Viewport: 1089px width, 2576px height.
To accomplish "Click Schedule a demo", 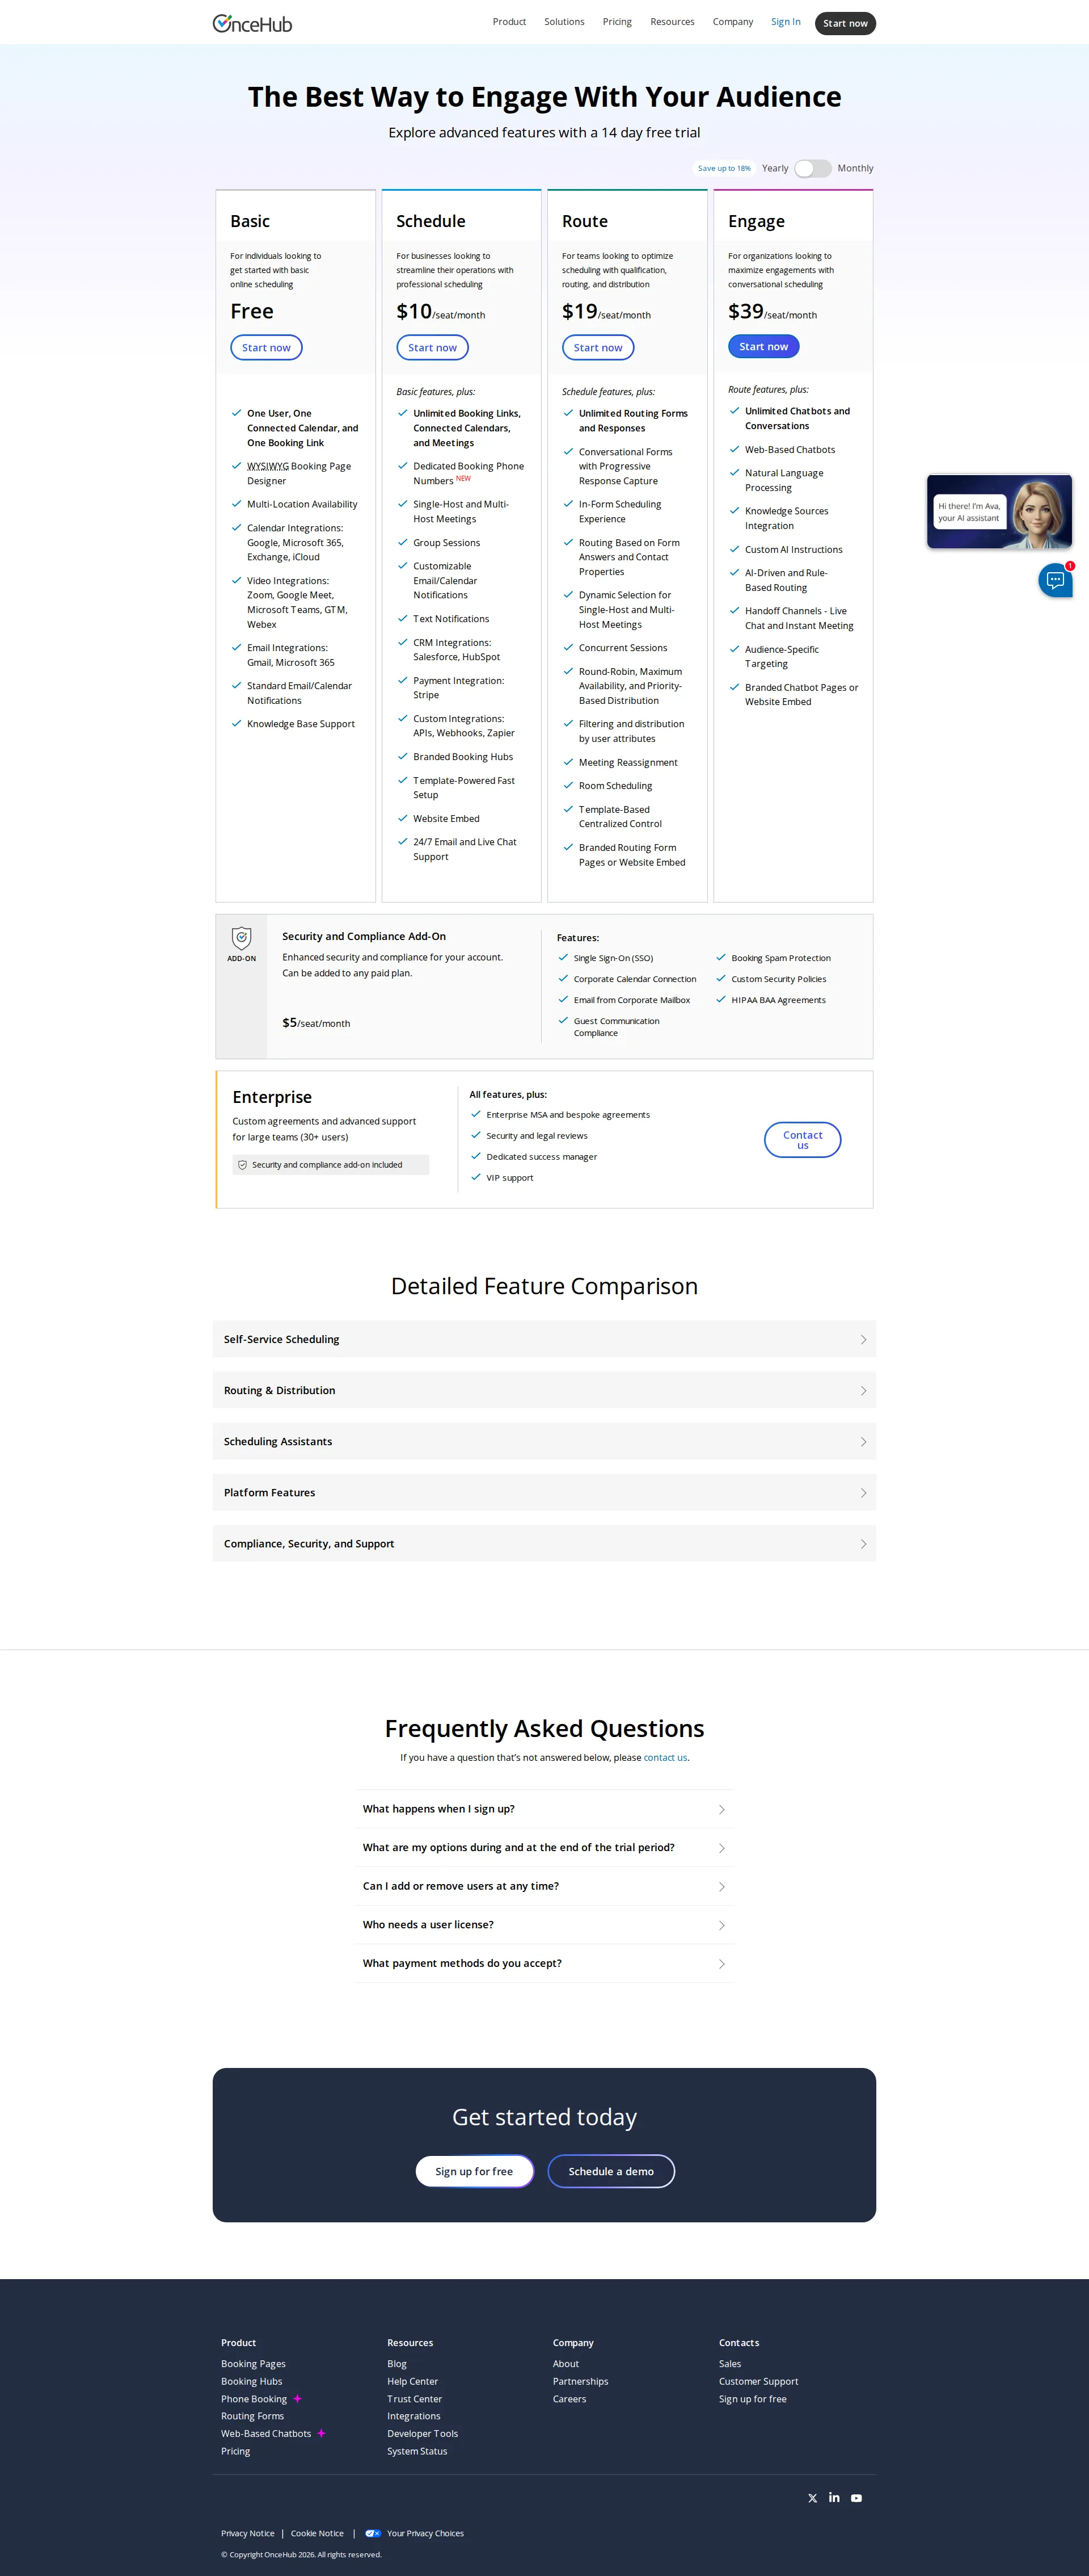I will point(610,2171).
